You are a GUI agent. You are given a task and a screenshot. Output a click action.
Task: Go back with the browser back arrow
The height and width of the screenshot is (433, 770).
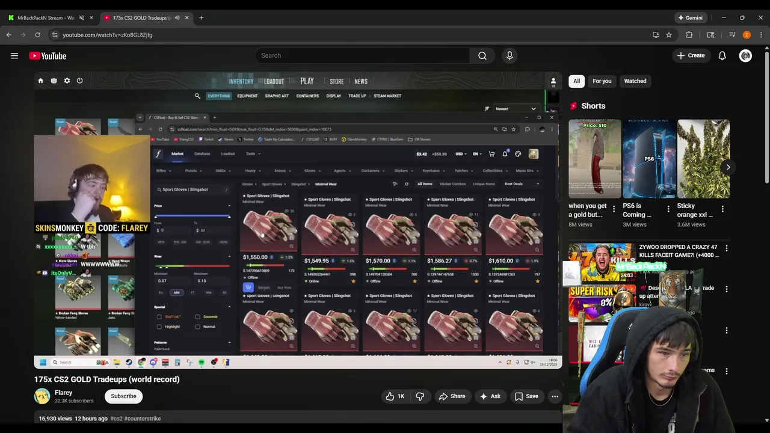coord(9,35)
